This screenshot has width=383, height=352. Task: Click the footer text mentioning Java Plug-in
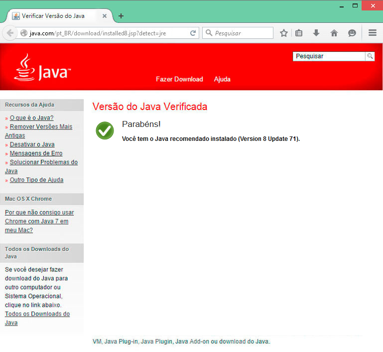point(181,342)
